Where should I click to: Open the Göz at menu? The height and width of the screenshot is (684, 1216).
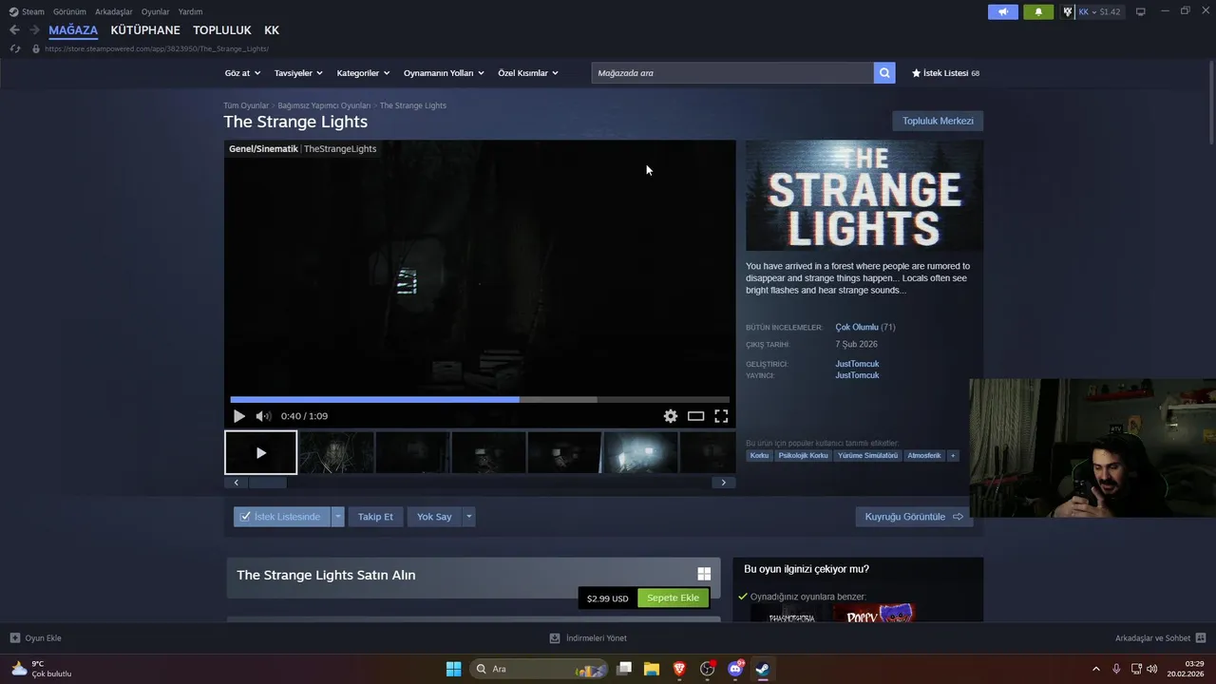tap(241, 73)
